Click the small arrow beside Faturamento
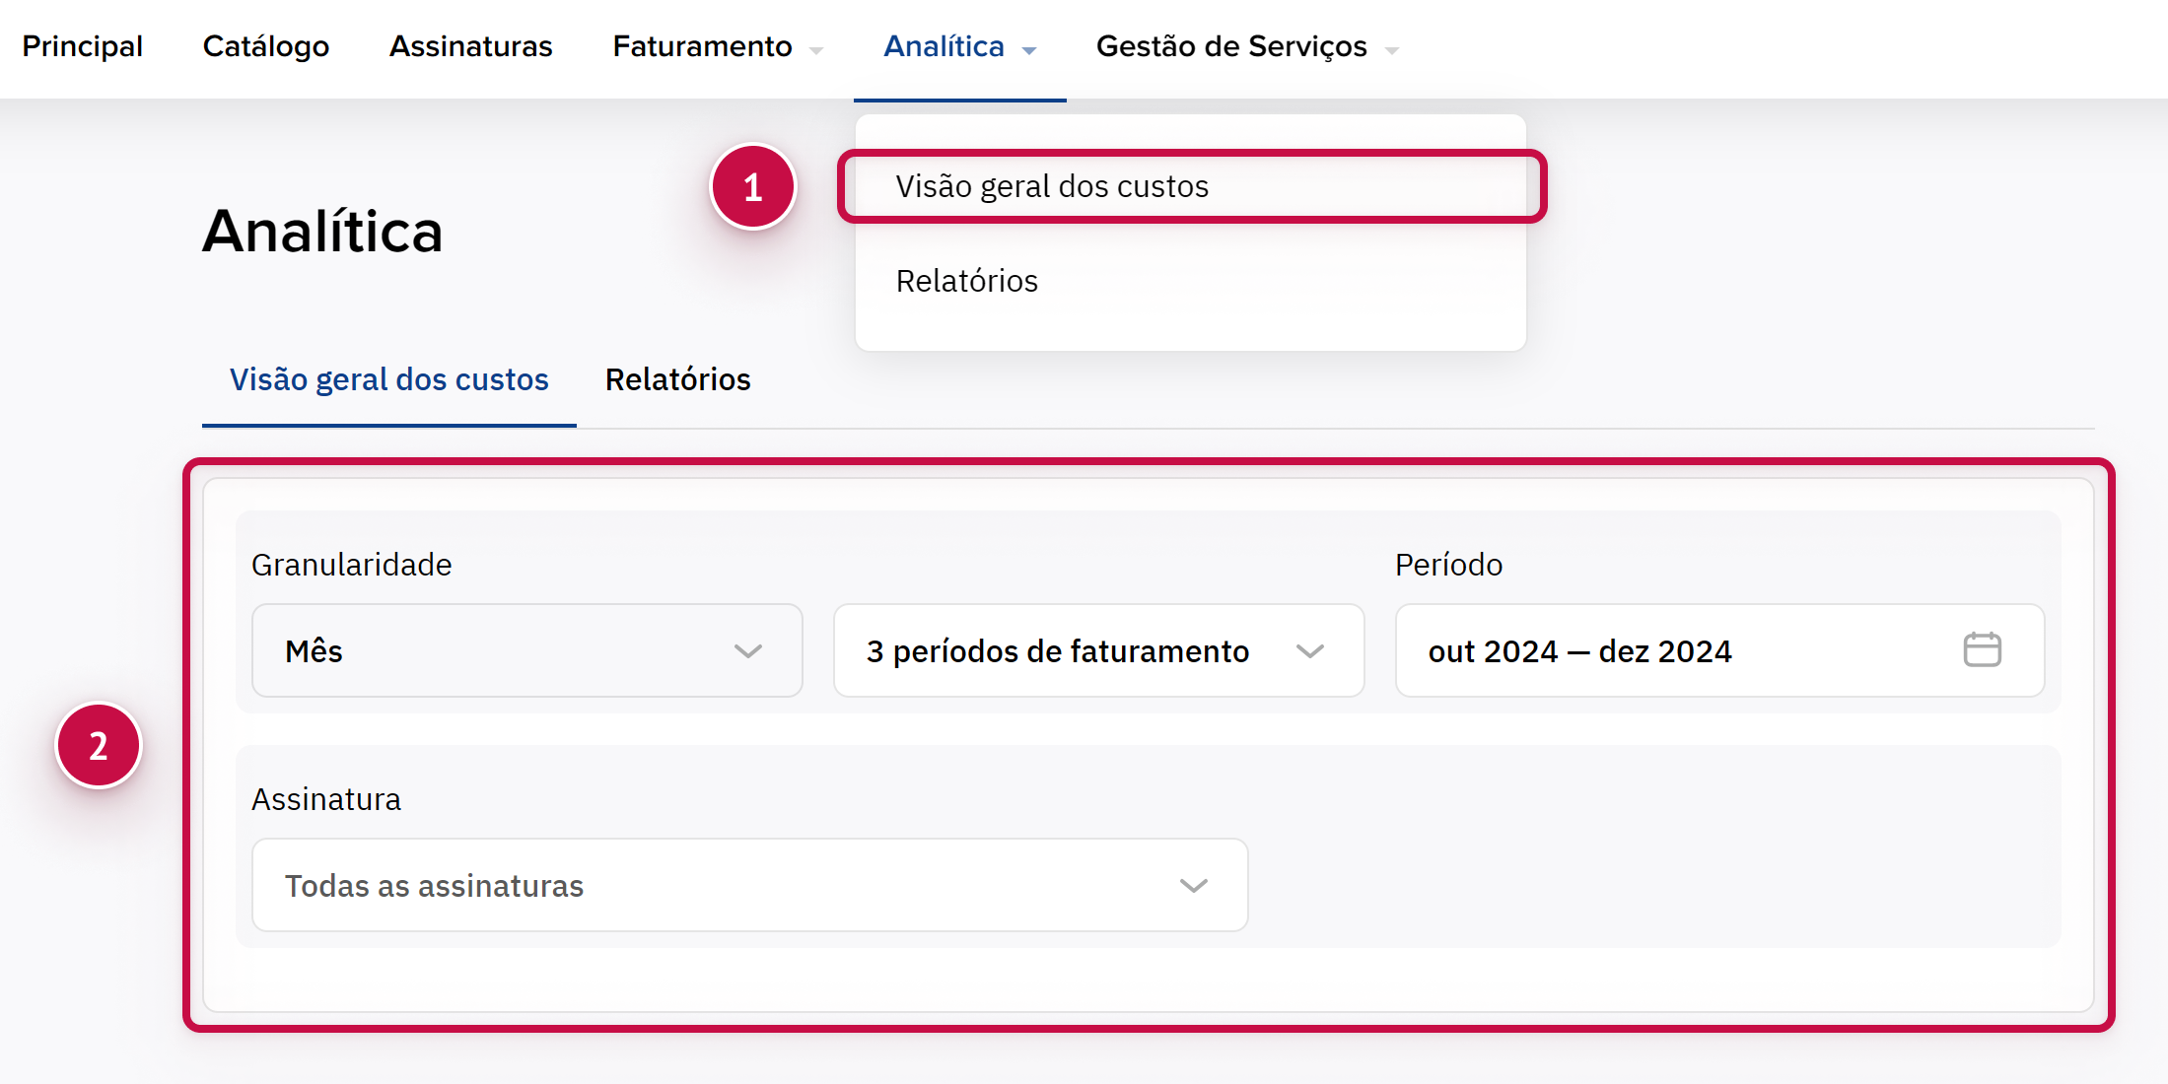The height and width of the screenshot is (1084, 2168). (816, 50)
